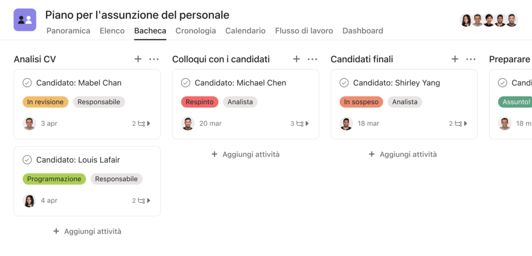Click the red Respinto status tag
532x256 pixels.
[199, 102]
